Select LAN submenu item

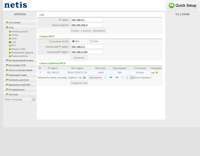pyautogui.click(x=13, y=42)
